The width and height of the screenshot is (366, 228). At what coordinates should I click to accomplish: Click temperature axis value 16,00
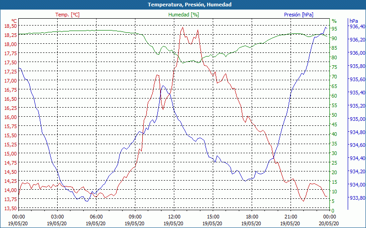tap(11, 117)
